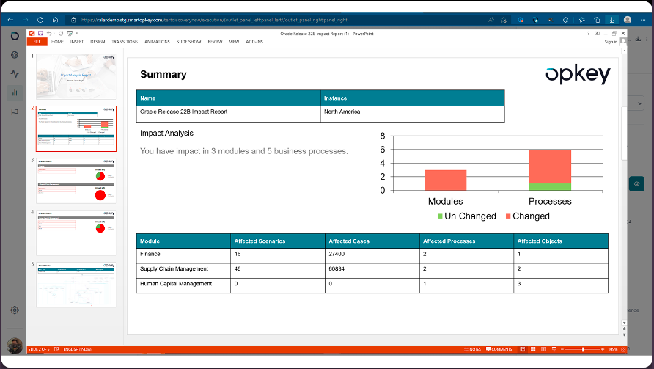The image size is (654, 369).
Task: Open PowerPoint help question mark
Action: pos(589,34)
